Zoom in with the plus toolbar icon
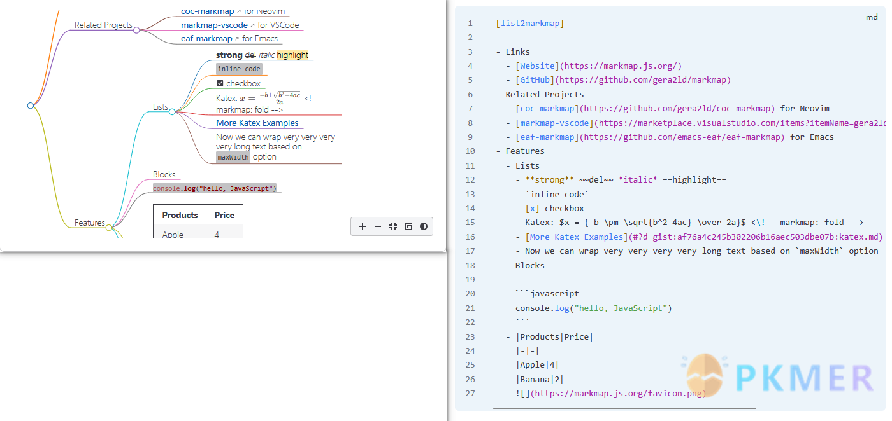892x421 pixels. pyautogui.click(x=363, y=226)
